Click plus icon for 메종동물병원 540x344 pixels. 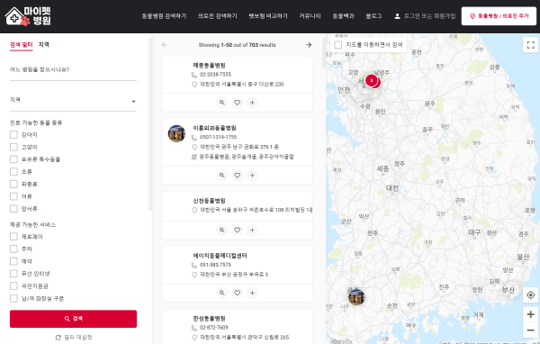(252, 103)
